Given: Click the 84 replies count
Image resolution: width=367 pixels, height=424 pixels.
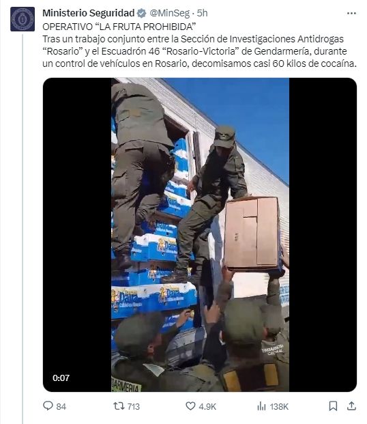Looking at the screenshot, I should pyautogui.click(x=61, y=406).
